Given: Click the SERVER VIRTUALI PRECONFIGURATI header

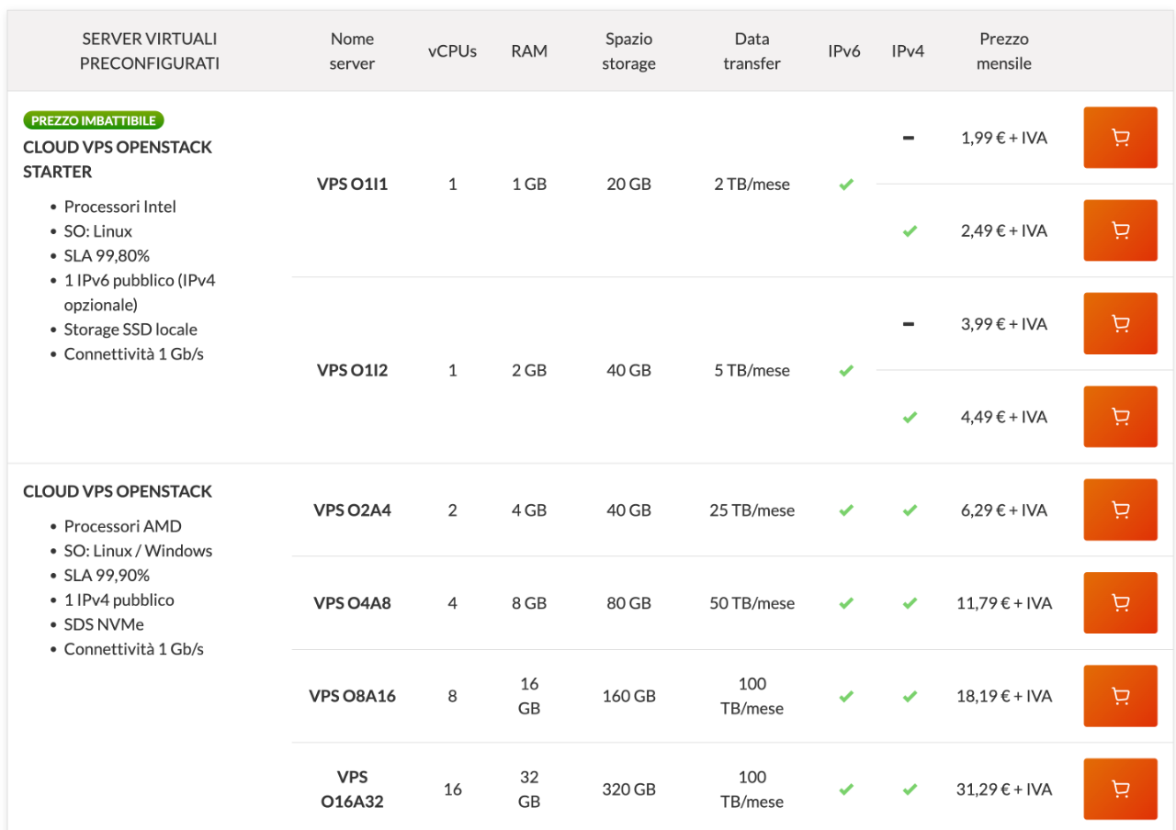Looking at the screenshot, I should (150, 51).
